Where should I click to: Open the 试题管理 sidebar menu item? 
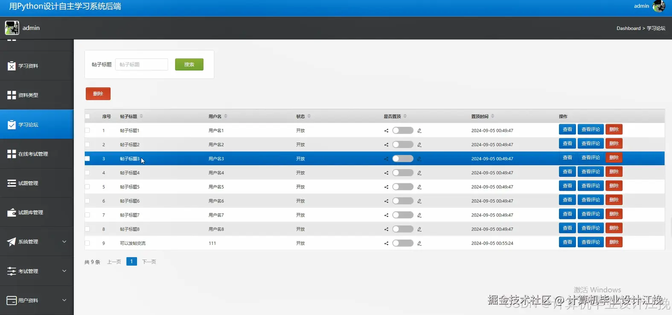click(x=37, y=183)
